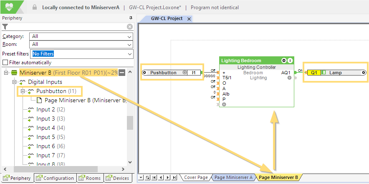Pin the Periphery panel
Image resolution: width=369 pixels, height=184 pixels.
[x=131, y=18]
